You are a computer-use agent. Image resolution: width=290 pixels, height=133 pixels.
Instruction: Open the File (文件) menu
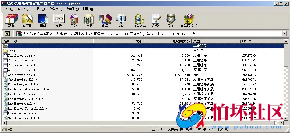point(8,9)
